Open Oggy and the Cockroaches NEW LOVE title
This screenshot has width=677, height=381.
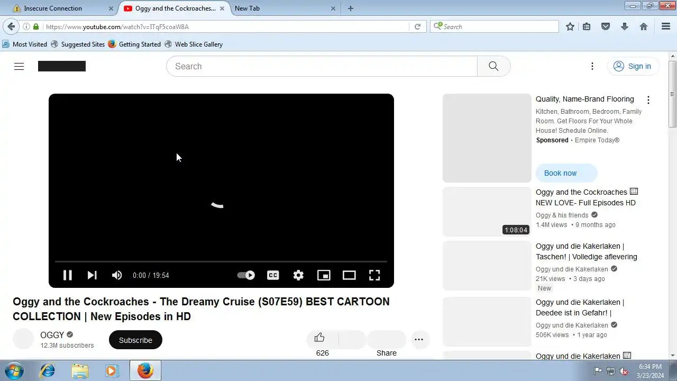point(587,197)
